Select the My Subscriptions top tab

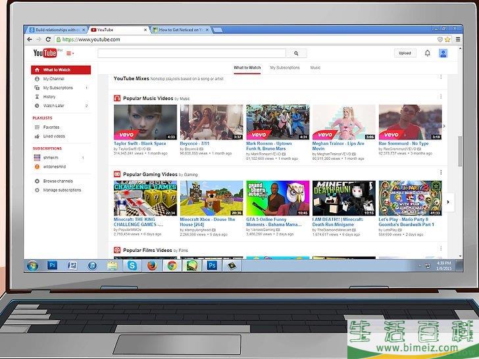click(285, 68)
